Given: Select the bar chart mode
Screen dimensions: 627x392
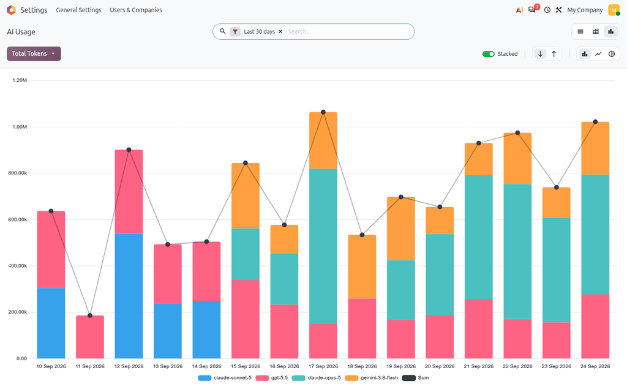Looking at the screenshot, I should point(585,54).
